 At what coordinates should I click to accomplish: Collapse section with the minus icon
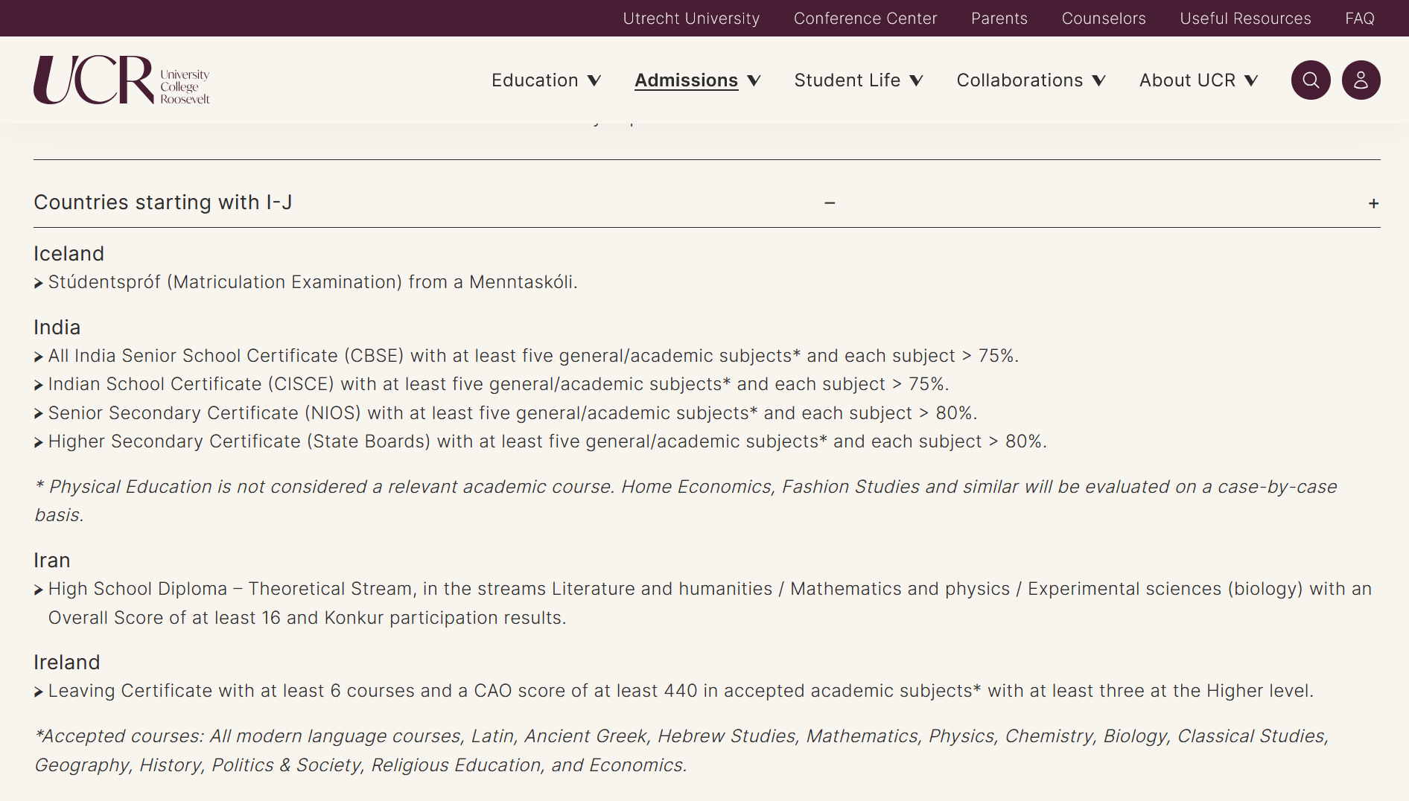click(830, 202)
